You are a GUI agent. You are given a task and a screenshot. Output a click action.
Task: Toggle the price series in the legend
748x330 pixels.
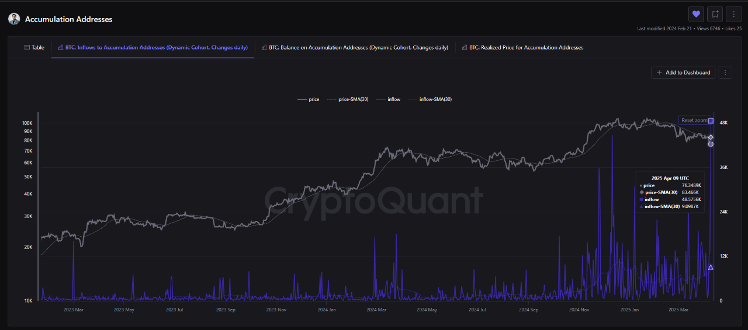[x=309, y=99]
